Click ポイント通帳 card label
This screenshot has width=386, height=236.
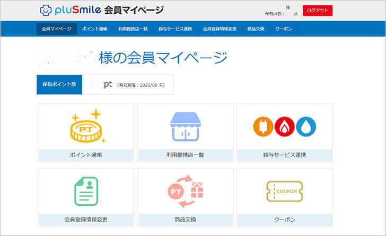(x=86, y=155)
